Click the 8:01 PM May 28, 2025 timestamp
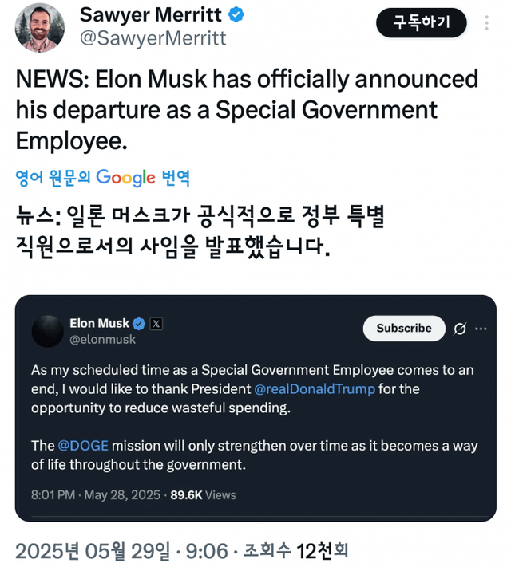The width and height of the screenshot is (511, 567). [93, 495]
